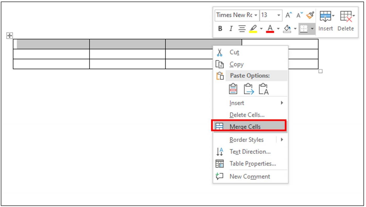This screenshot has width=366, height=207.
Task: Click the Copy pages icon
Action: coord(219,64)
